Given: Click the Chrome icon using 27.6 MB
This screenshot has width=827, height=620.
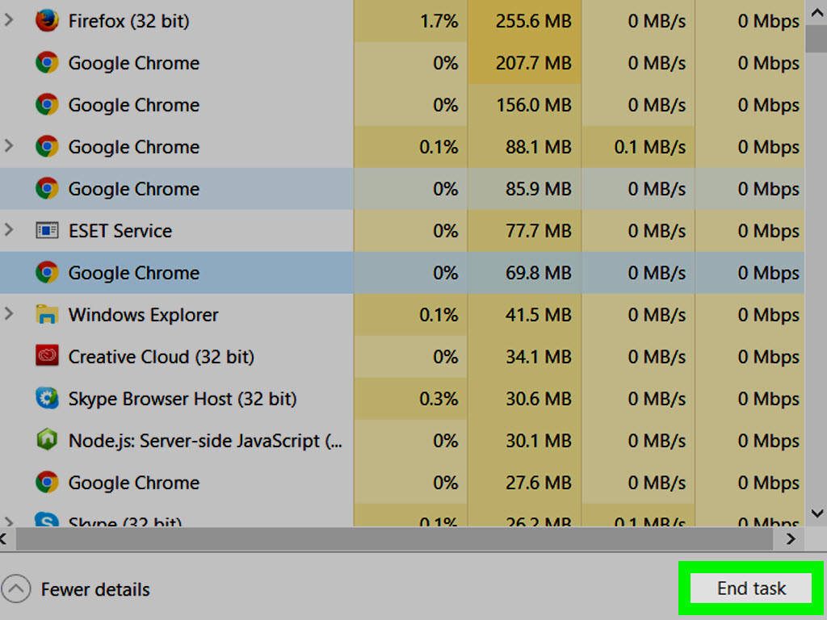Looking at the screenshot, I should tap(47, 482).
